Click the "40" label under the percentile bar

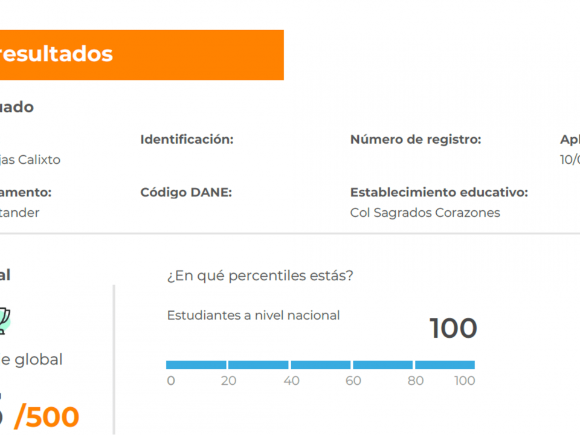coord(291,381)
